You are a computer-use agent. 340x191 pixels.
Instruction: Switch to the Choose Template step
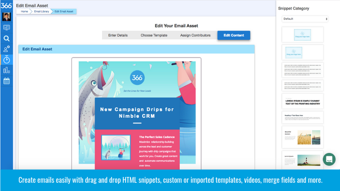pyautogui.click(x=154, y=35)
